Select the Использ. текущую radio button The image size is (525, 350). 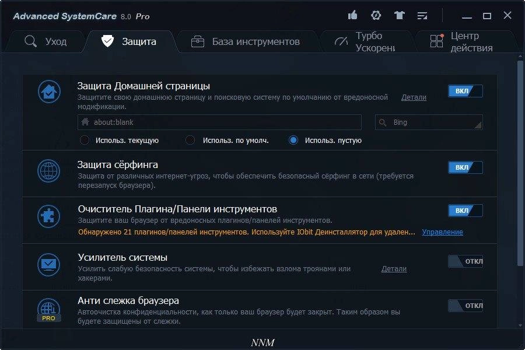click(x=85, y=140)
